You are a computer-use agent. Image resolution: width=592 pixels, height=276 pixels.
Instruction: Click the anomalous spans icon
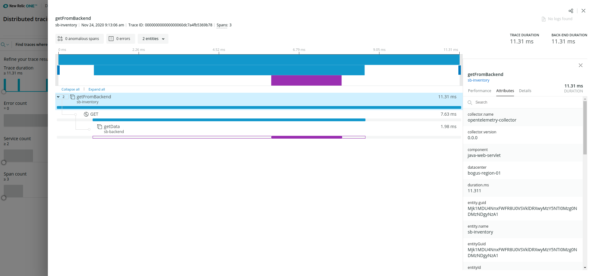(x=60, y=39)
